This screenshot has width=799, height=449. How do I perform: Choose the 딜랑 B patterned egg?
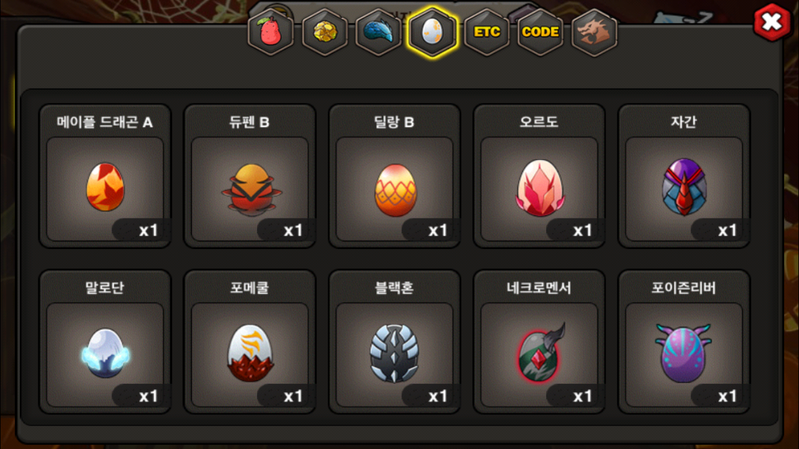[395, 176]
